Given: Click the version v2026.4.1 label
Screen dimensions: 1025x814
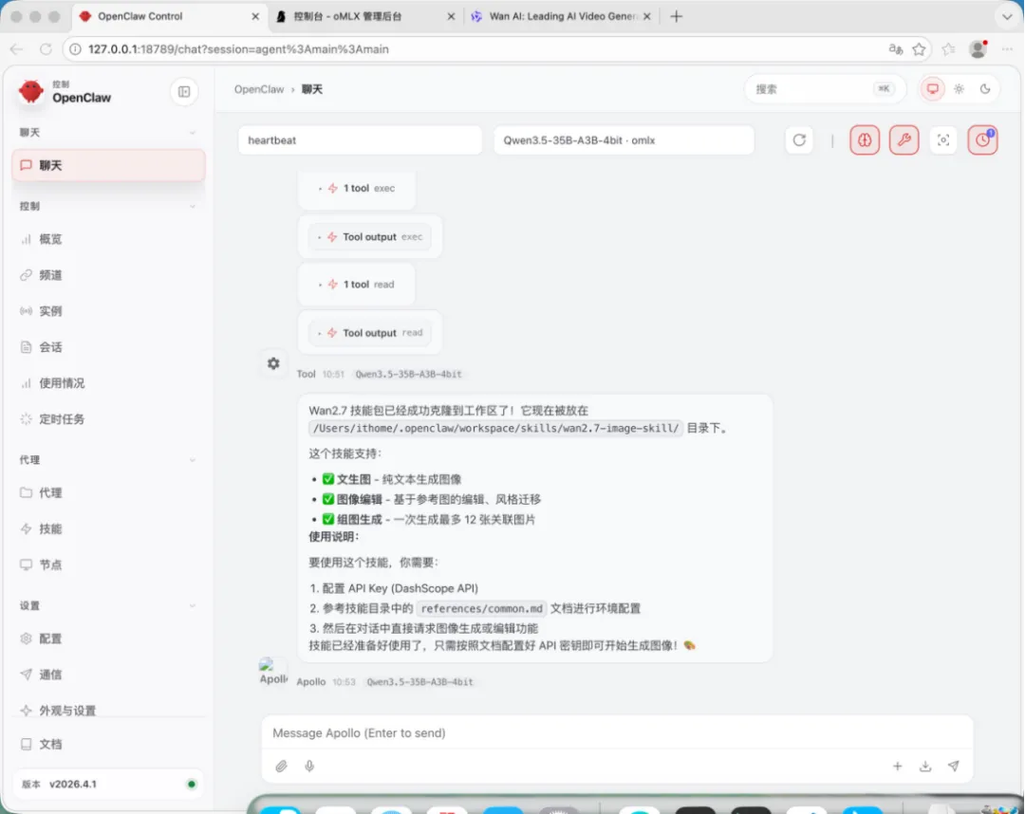Looking at the screenshot, I should 72,784.
